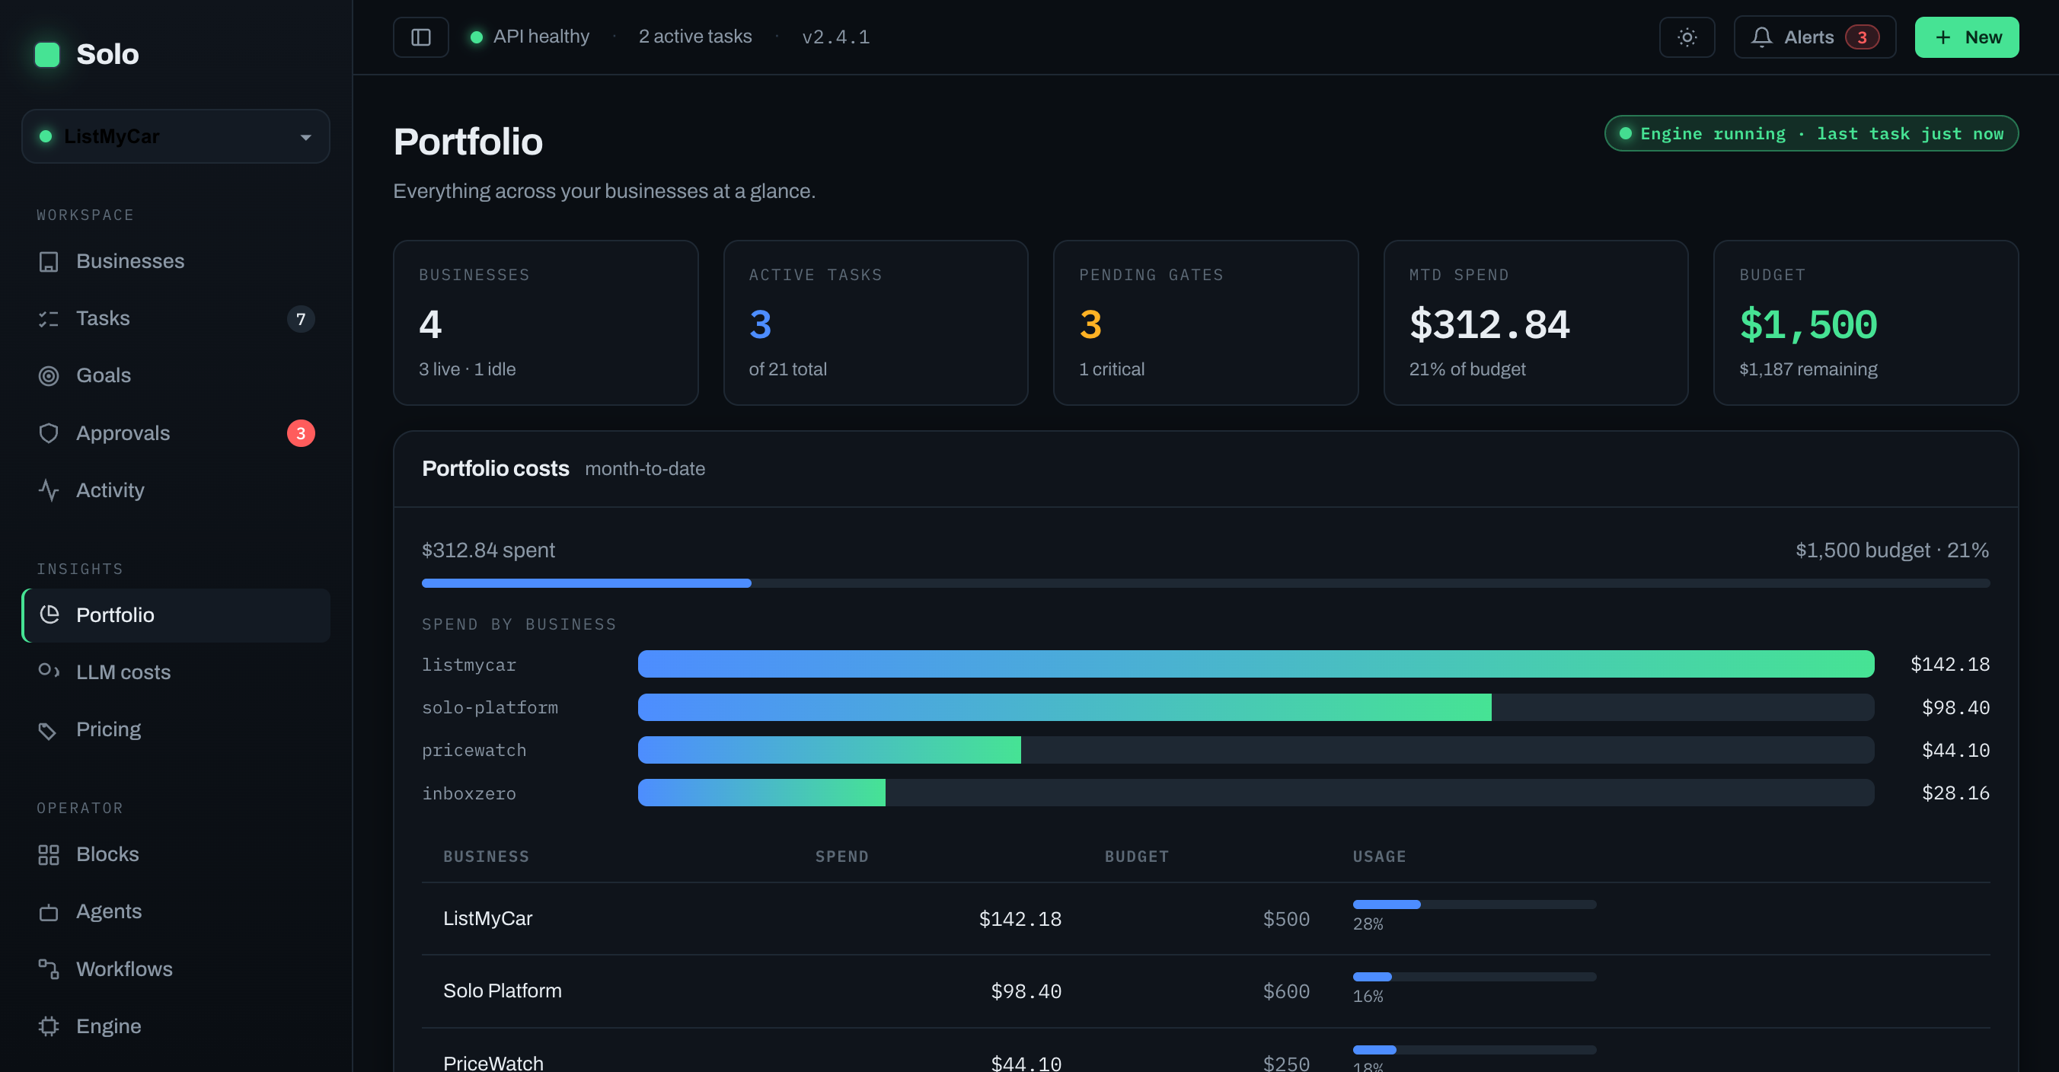Click the SPEND column header

click(x=841, y=857)
